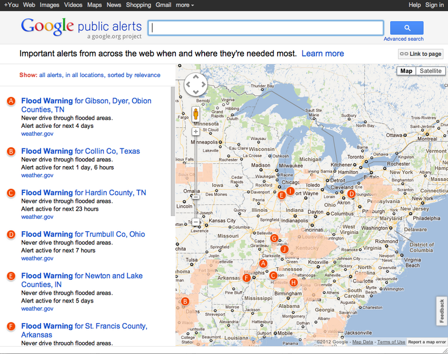
Task: Change the 'all alerts' filter
Action: [x=51, y=75]
